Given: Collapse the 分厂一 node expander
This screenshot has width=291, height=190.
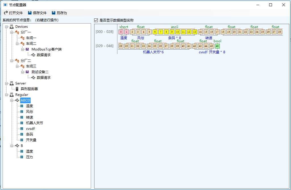Looking at the screenshot, I should coord(12,32).
